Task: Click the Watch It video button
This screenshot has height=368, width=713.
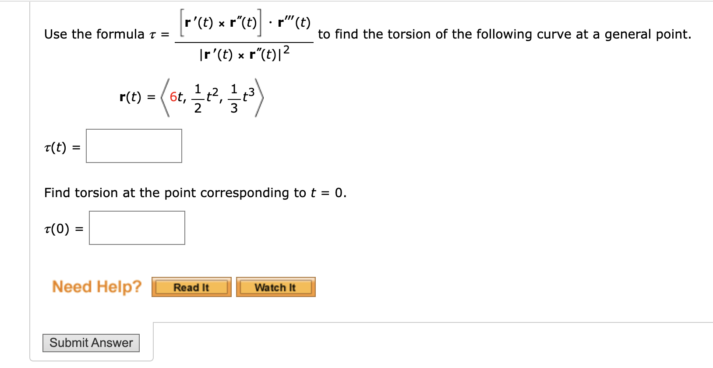Action: coord(275,287)
